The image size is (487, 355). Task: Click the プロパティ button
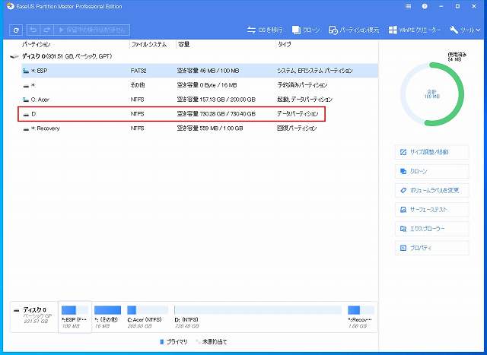(431, 248)
